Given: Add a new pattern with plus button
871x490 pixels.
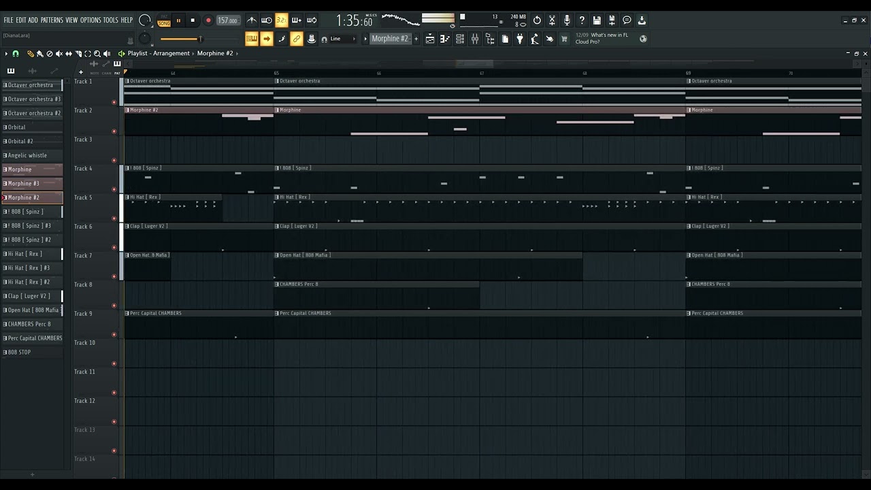Looking at the screenshot, I should point(416,39).
